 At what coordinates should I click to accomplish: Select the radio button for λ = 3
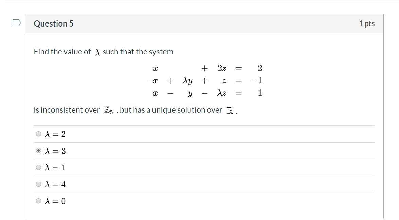(38, 151)
